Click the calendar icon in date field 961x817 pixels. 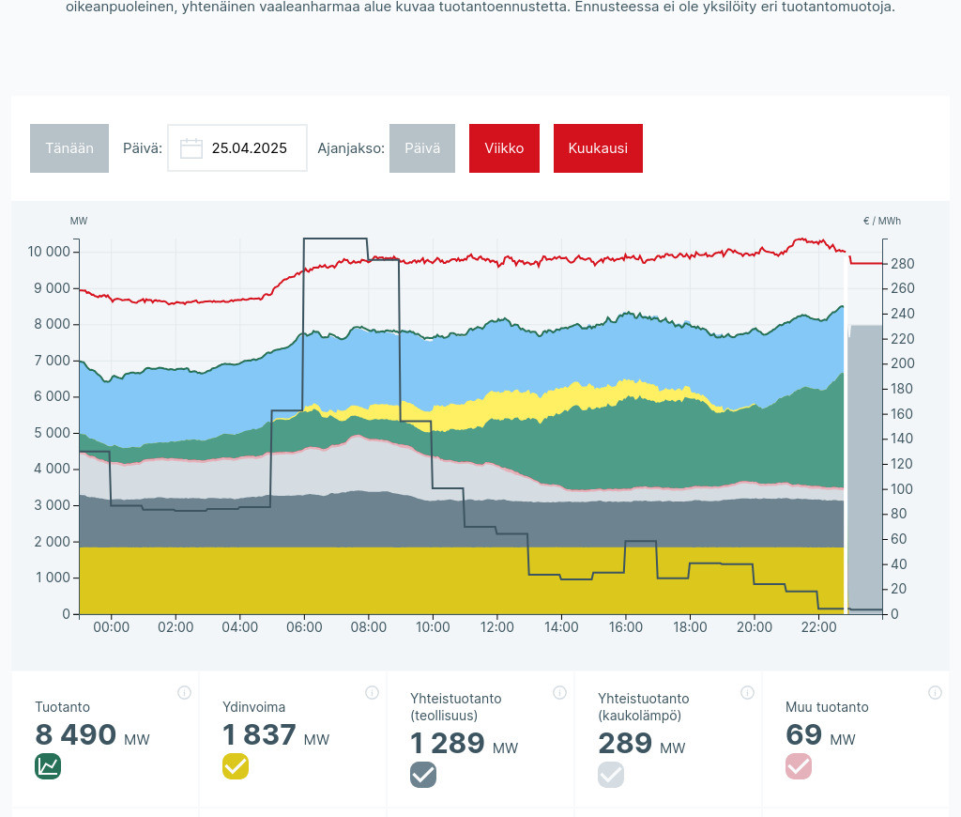(x=191, y=148)
